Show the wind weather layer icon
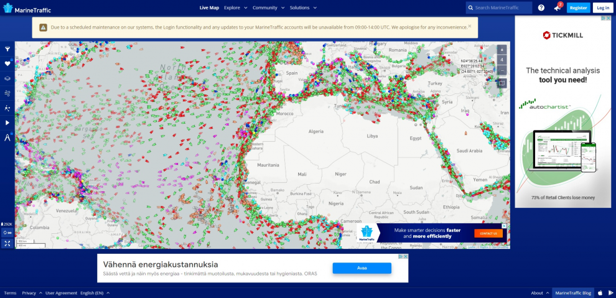 point(7,93)
